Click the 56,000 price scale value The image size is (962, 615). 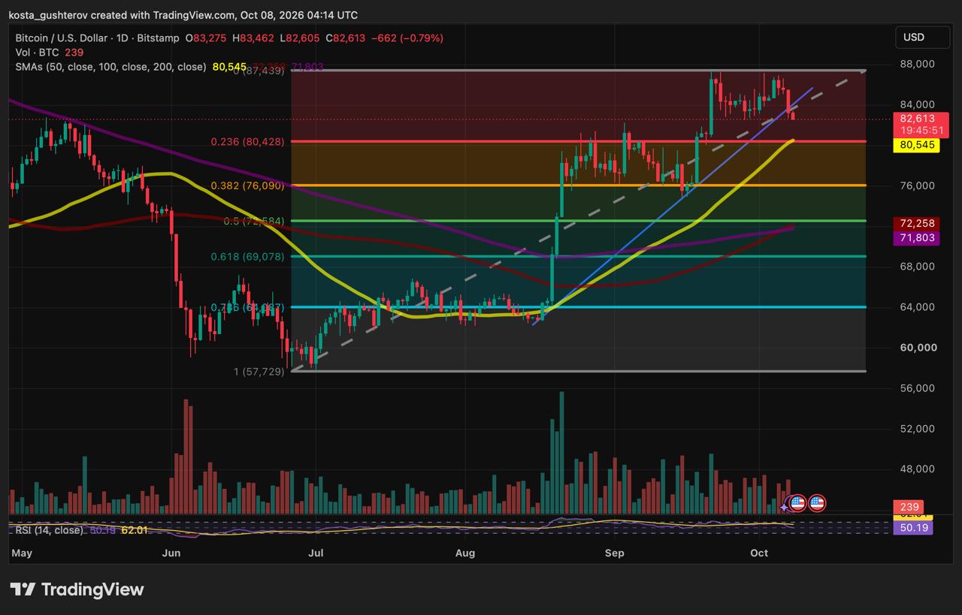[917, 388]
